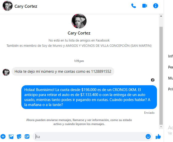Viewport: 173px width, 142px height.
Task: Open more actions with plus icon
Action: [x=3, y=136]
